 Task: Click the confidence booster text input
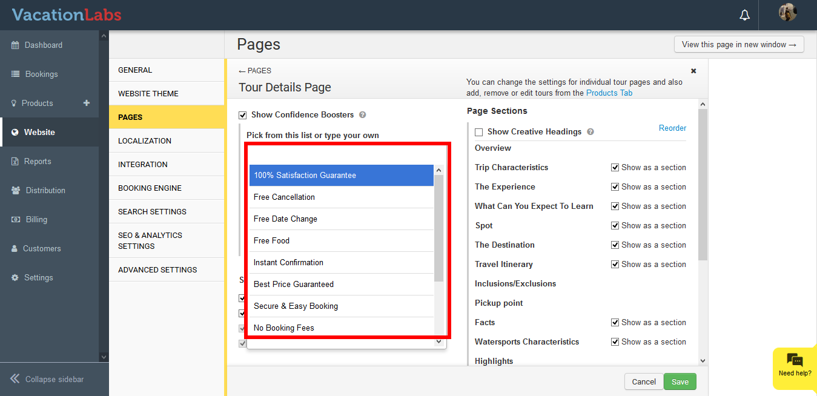click(346, 154)
